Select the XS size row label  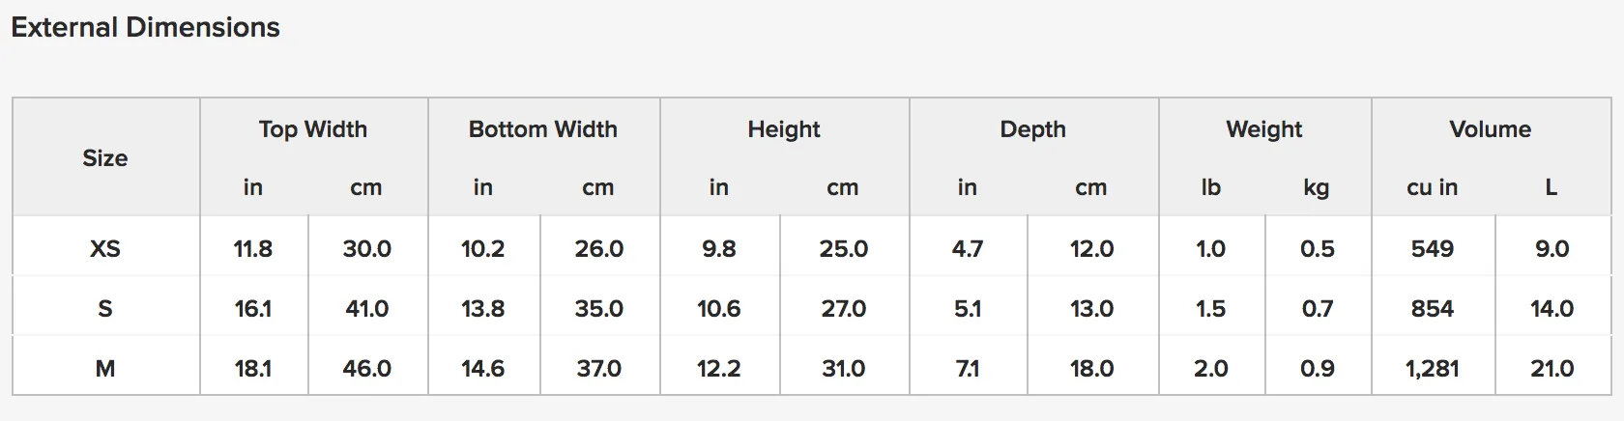click(x=105, y=249)
